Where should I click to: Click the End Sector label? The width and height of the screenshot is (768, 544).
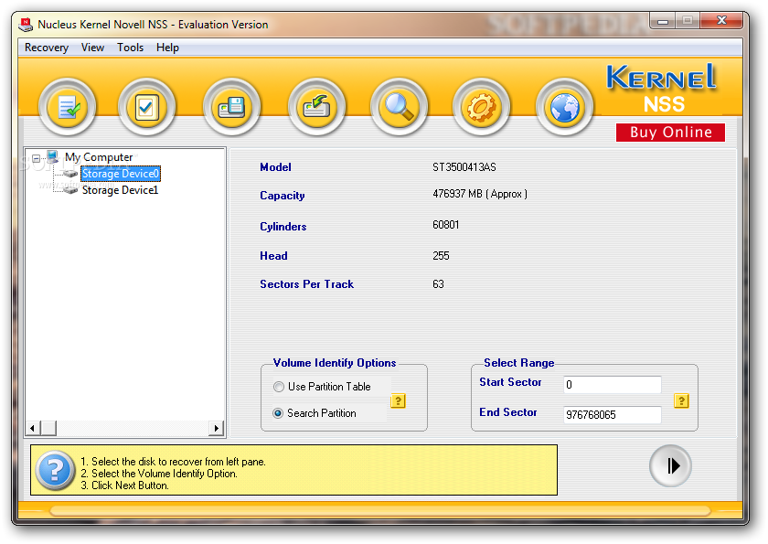(508, 412)
